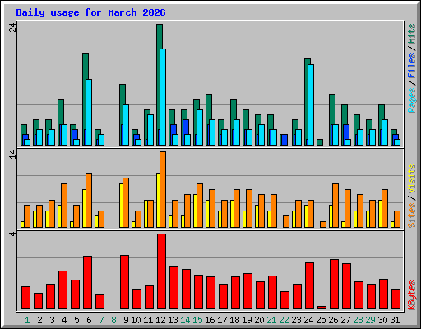
Task: Select the red KBytes bar for day 6
Action: coord(87,283)
